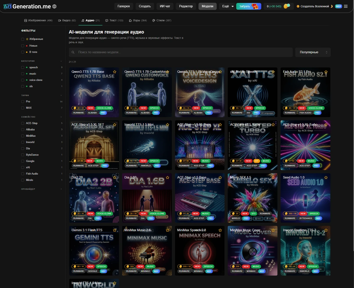
Task: Click the coin balance icon
Action: click(286, 6)
